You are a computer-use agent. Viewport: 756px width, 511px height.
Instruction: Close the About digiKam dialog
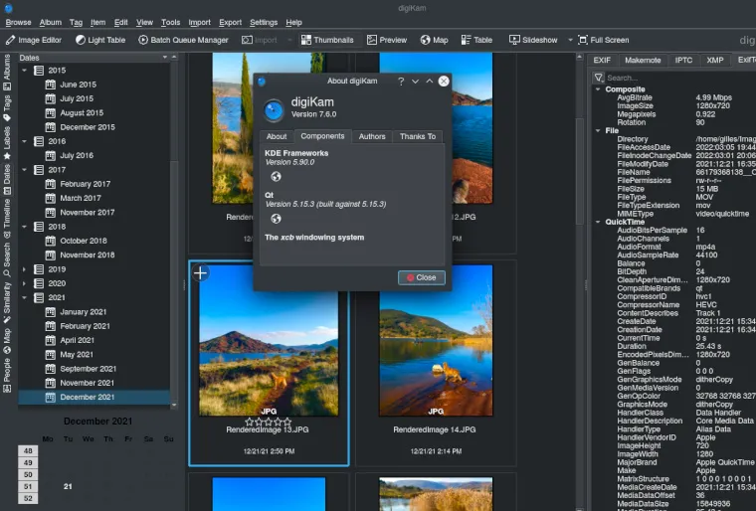coord(421,277)
